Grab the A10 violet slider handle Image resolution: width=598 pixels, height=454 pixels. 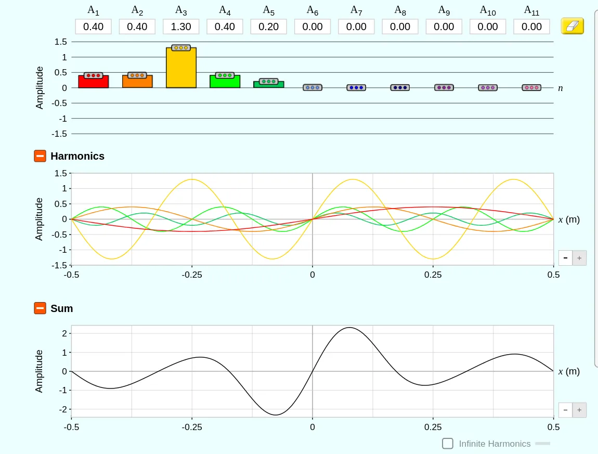pos(488,88)
